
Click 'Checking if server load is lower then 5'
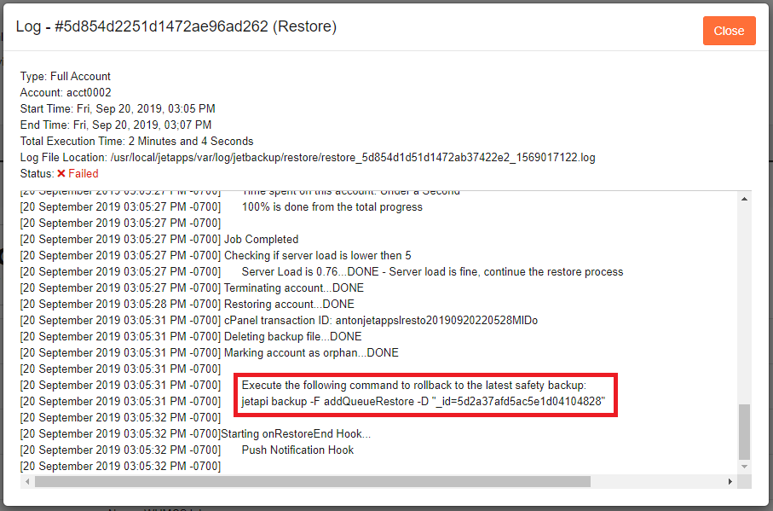click(318, 256)
